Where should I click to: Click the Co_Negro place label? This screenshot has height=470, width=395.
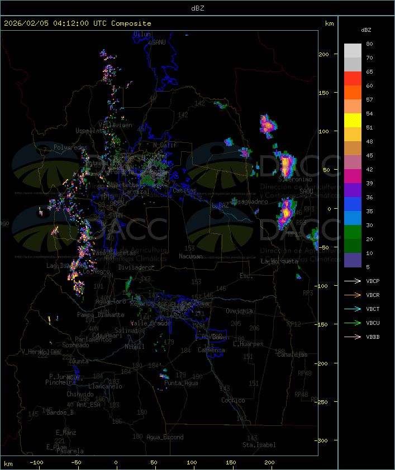coord(96,271)
